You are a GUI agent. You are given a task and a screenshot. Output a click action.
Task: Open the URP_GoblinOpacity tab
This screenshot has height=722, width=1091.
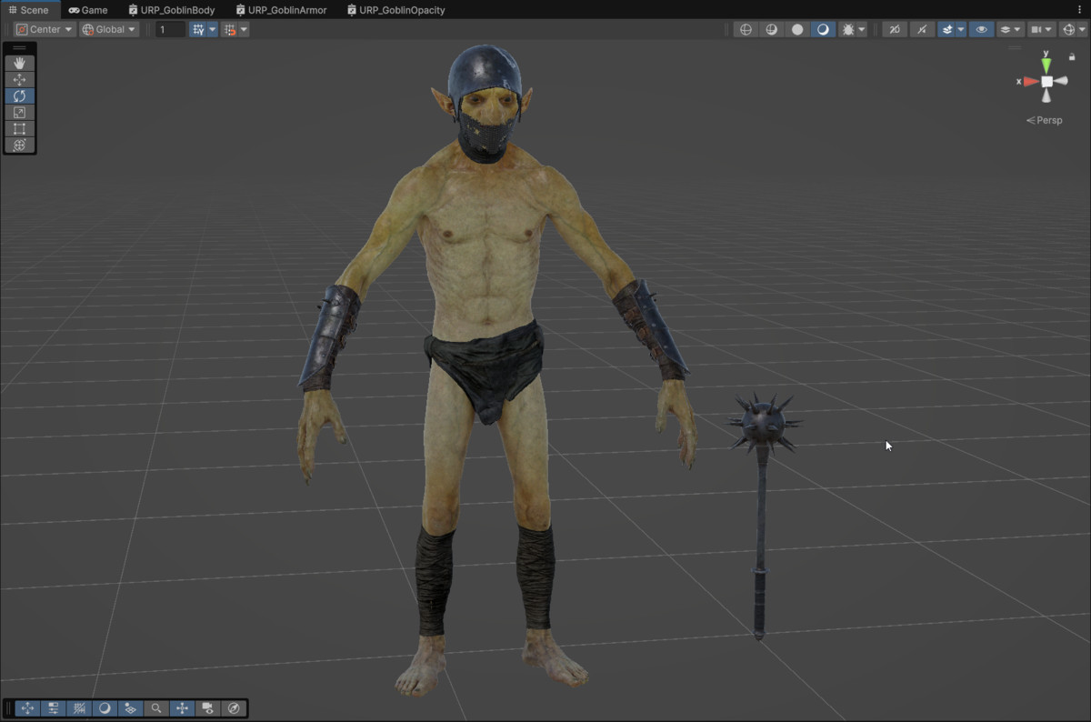coord(395,10)
